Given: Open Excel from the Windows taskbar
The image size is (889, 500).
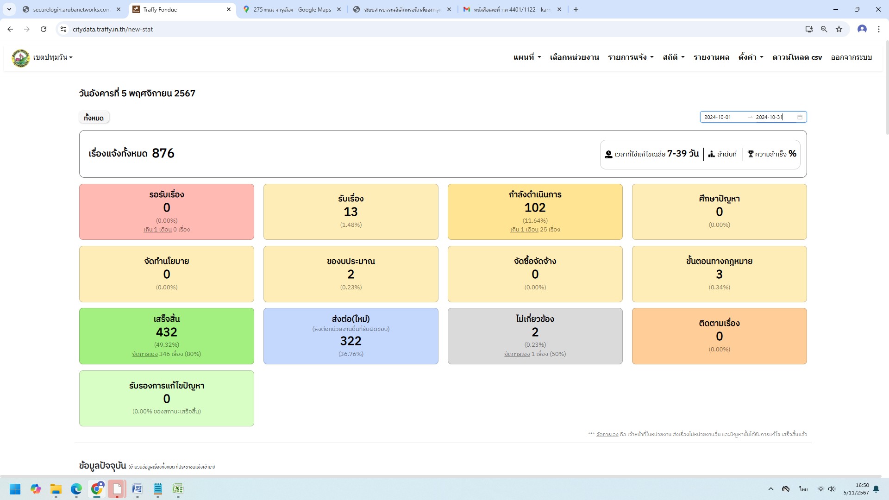Looking at the screenshot, I should pos(178,489).
